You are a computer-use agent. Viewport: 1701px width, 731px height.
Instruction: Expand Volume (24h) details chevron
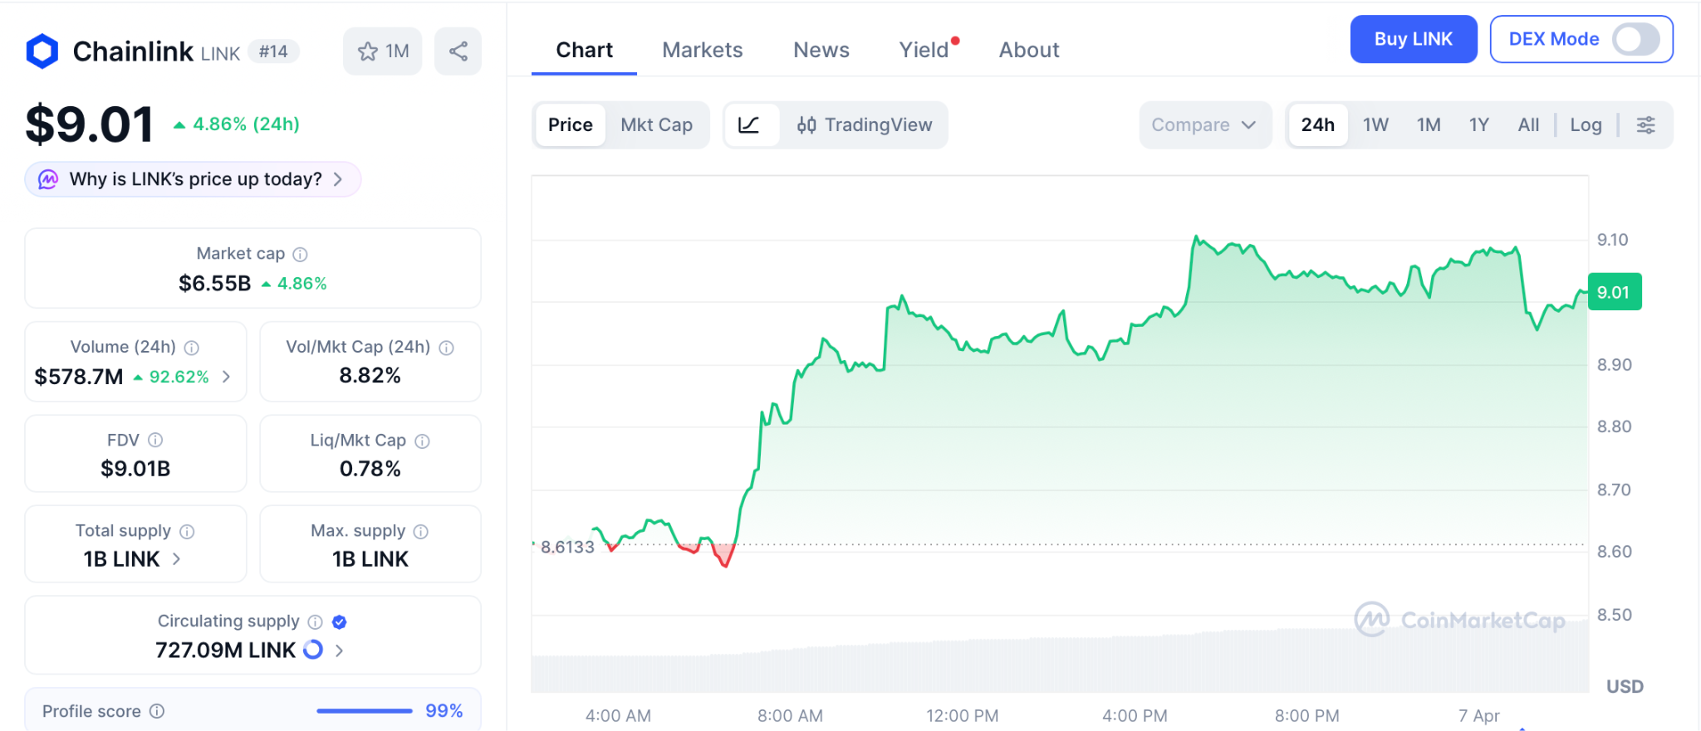[227, 377]
